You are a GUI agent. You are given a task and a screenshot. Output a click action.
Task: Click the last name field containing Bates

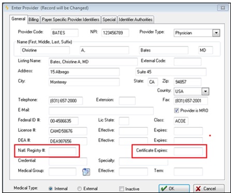(164, 50)
